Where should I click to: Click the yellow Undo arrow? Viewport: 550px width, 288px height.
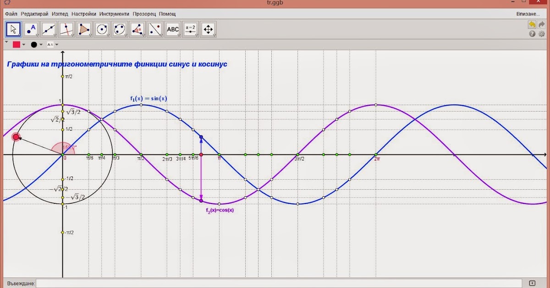(532, 25)
